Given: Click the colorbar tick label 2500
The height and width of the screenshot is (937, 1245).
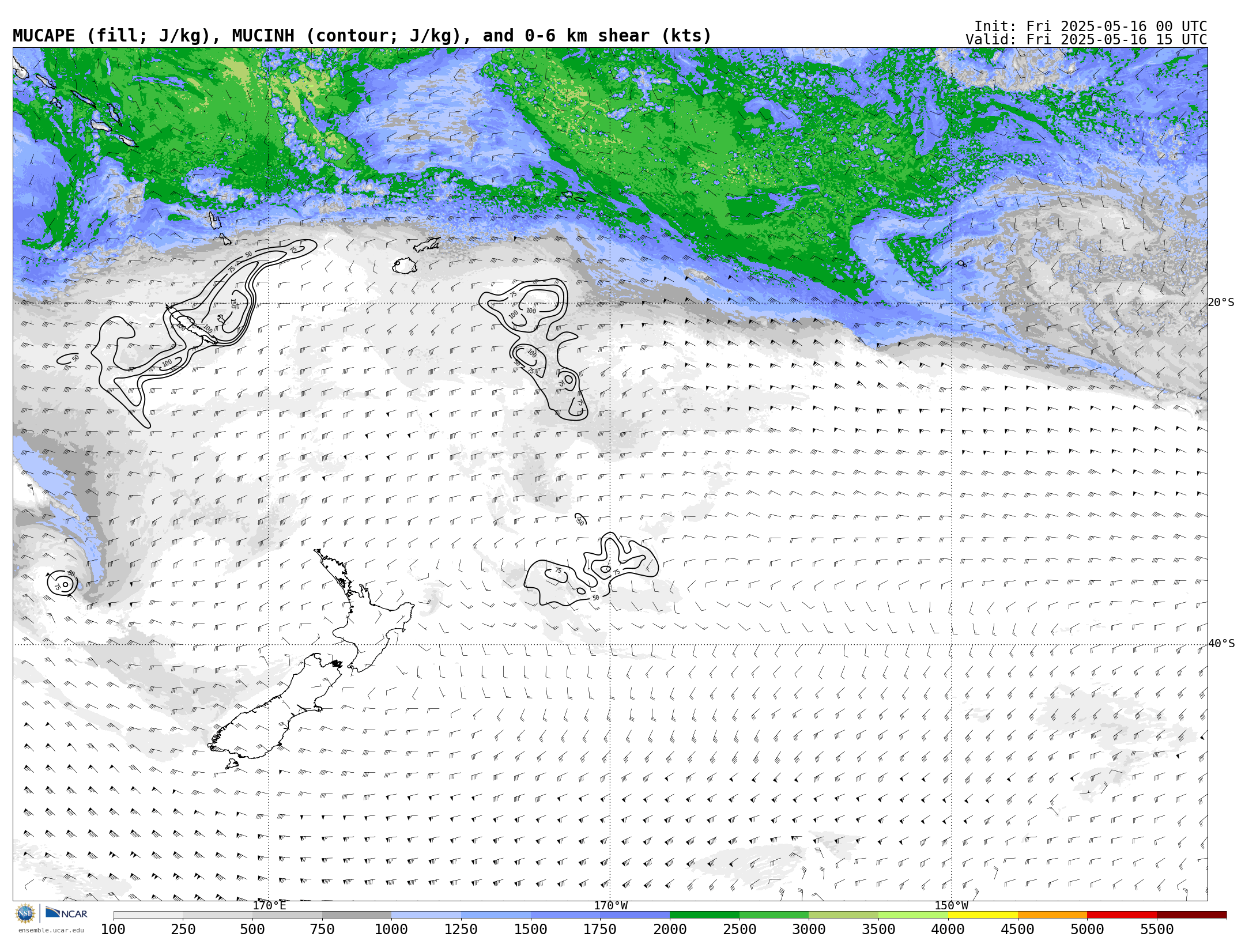Looking at the screenshot, I should [x=740, y=930].
